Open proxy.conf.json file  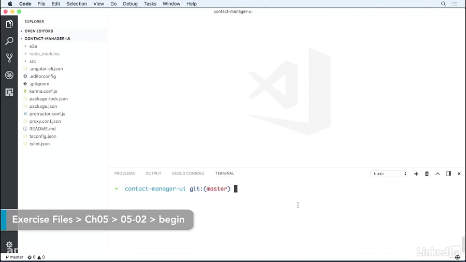(x=45, y=121)
